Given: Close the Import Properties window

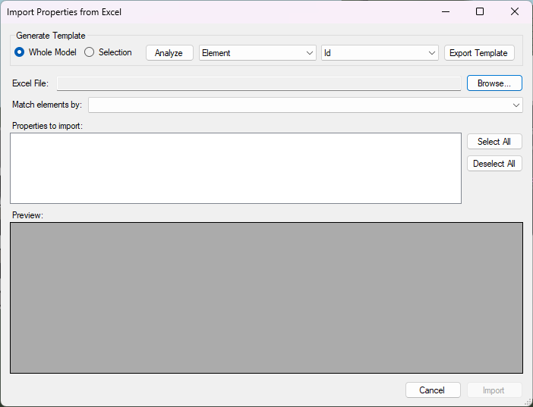Looking at the screenshot, I should coord(515,11).
